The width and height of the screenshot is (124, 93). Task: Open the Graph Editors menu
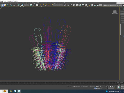point(25,3)
